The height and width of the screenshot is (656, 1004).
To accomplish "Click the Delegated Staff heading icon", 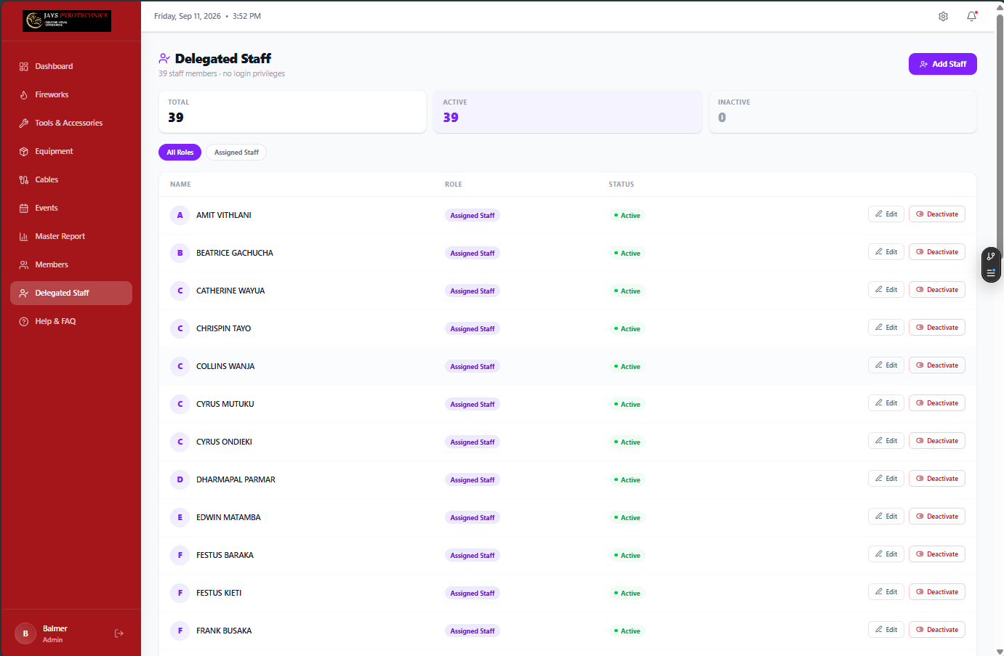I will [164, 58].
